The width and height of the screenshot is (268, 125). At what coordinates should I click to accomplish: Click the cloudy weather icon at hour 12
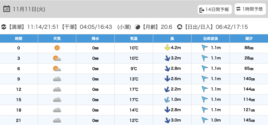coord(57,89)
